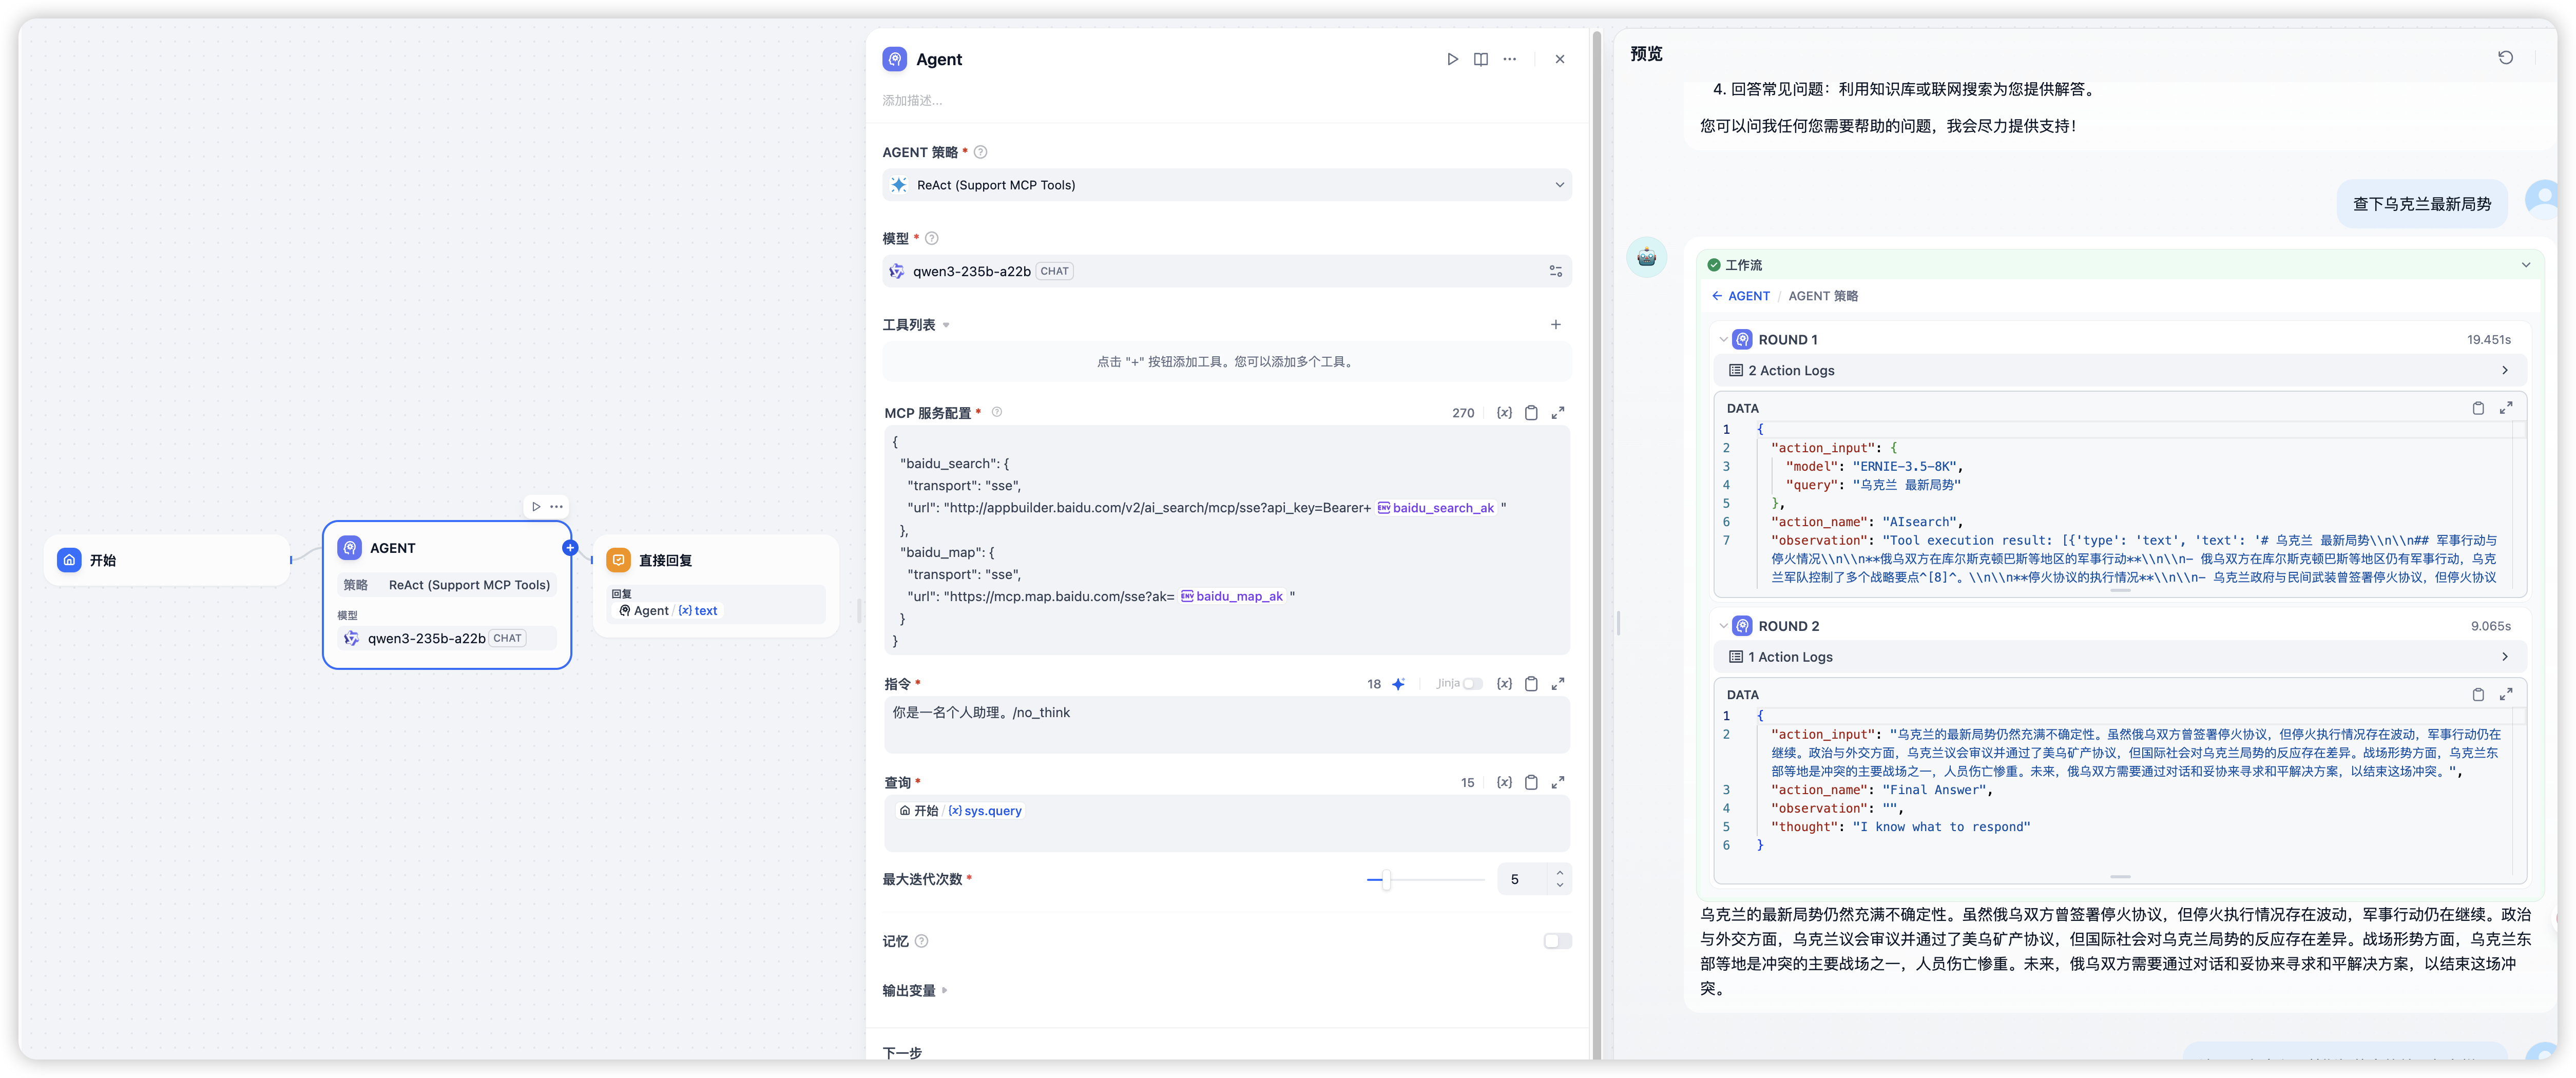Click the add tool plus icon in 工具列表
The height and width of the screenshot is (1078, 2576).
click(1556, 324)
